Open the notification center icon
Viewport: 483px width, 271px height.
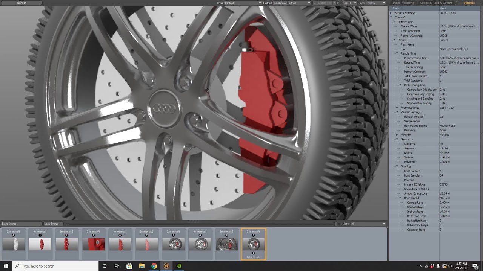(x=475, y=266)
